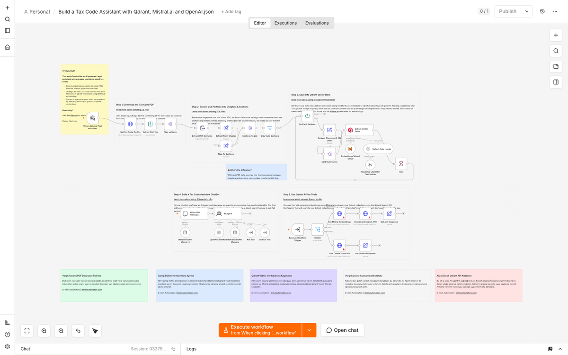
Task: Click the create new plus icon in left sidebar
Action: [7, 8]
